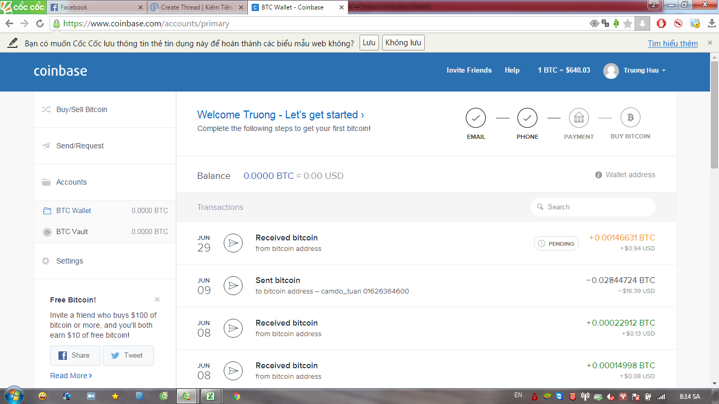Share on Facebook with the Share button

pos(75,356)
